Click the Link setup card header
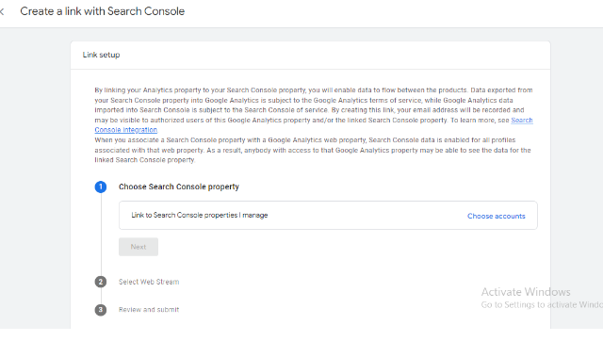This screenshot has width=603, height=341. tap(310, 55)
